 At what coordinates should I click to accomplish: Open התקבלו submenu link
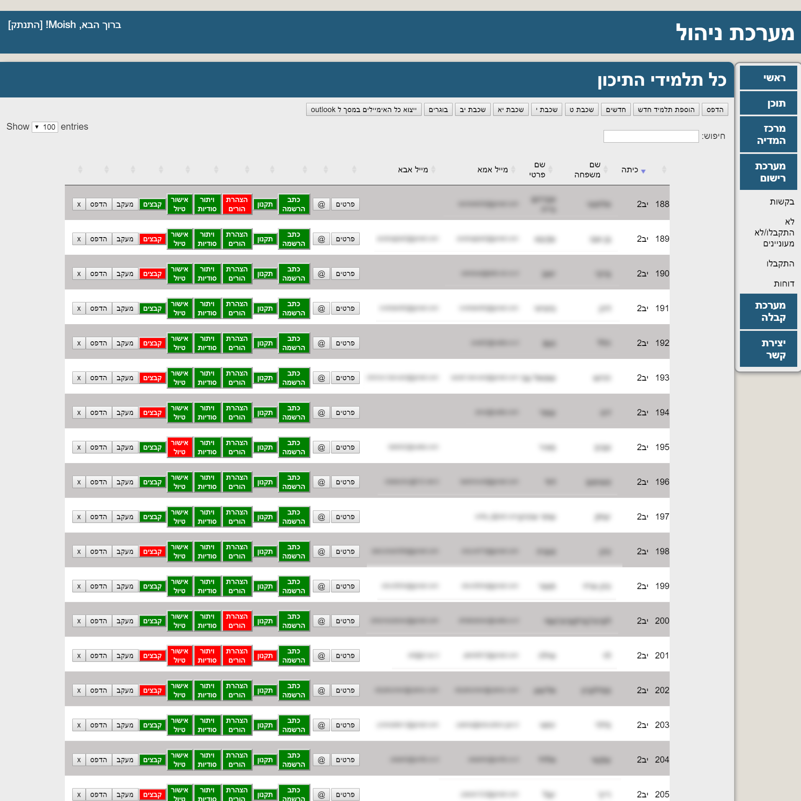coord(780,264)
